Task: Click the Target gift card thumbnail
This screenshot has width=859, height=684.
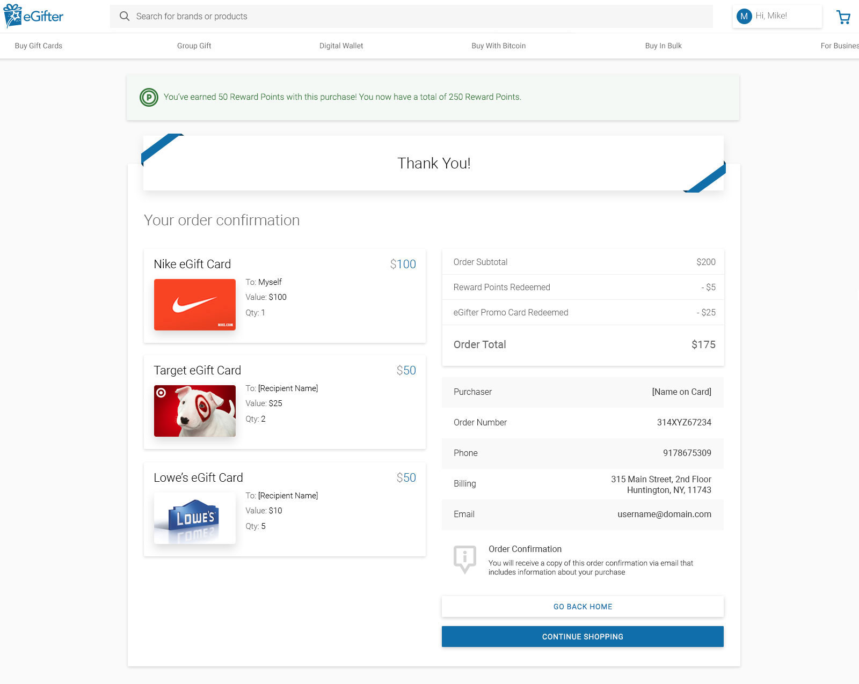Action: (195, 411)
